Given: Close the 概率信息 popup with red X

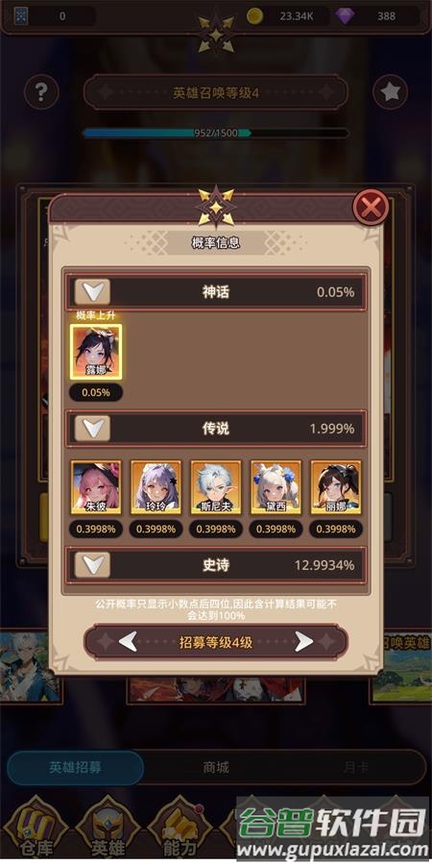Looking at the screenshot, I should 371,208.
